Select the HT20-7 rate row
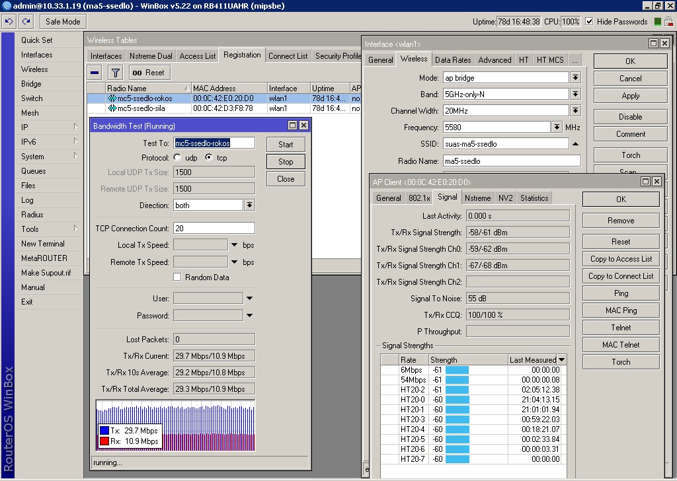The width and height of the screenshot is (677, 481). (x=473, y=459)
